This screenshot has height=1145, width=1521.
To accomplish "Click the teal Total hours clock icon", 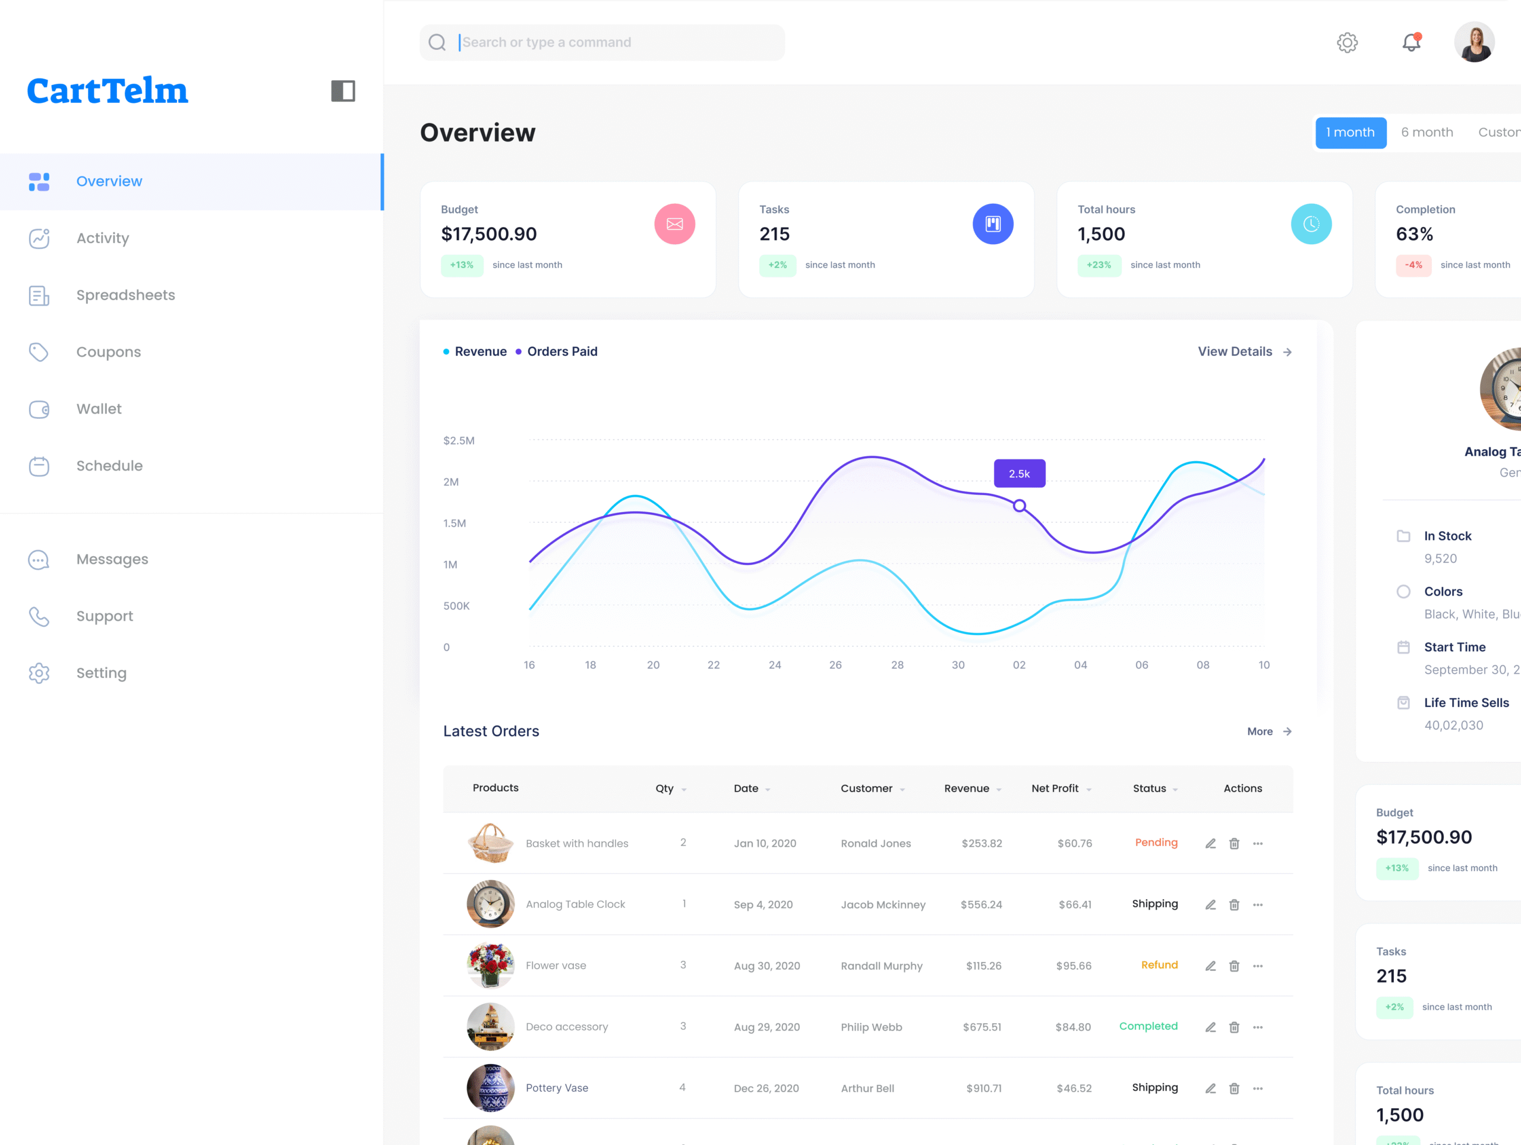I will tap(1311, 224).
